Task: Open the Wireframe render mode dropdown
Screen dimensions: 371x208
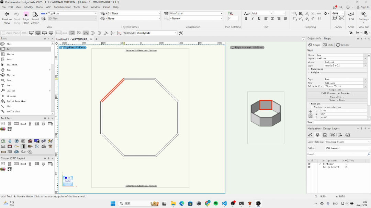Action: [196, 14]
